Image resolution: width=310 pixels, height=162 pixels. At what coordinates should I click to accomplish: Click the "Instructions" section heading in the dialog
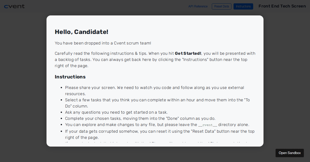(70, 77)
